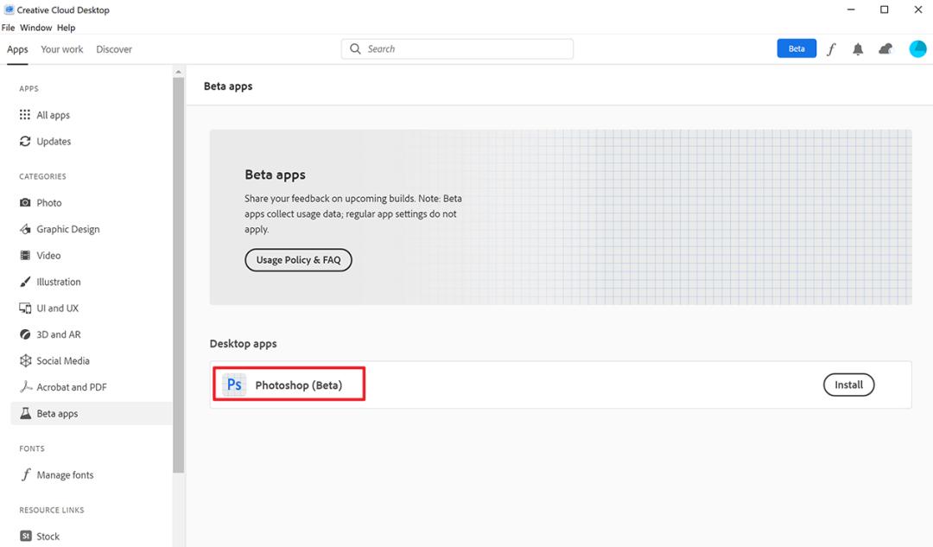
Task: Open the Illustration category
Action: pos(58,282)
